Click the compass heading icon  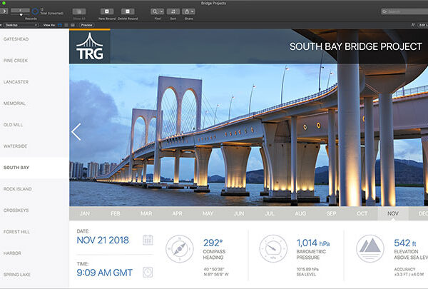point(179,249)
